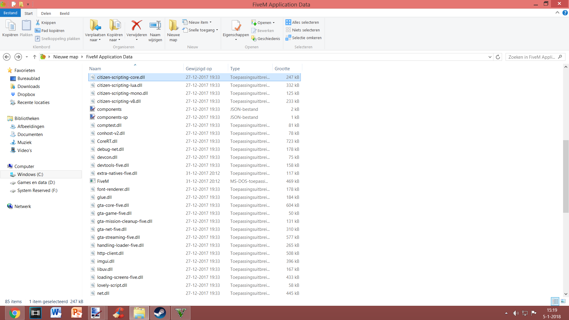
Task: Open the Bestand menu
Action: [10, 13]
